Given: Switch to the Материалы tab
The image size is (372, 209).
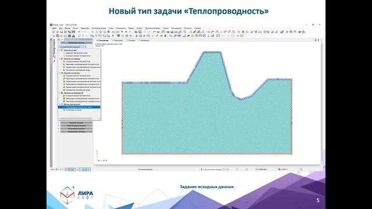Looking at the screenshot, I should [144, 40].
